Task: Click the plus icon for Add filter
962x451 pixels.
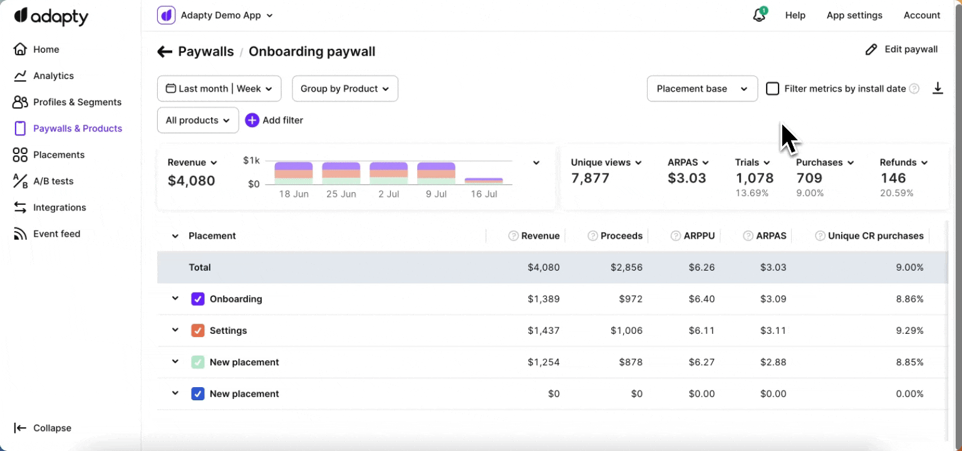Action: click(252, 120)
